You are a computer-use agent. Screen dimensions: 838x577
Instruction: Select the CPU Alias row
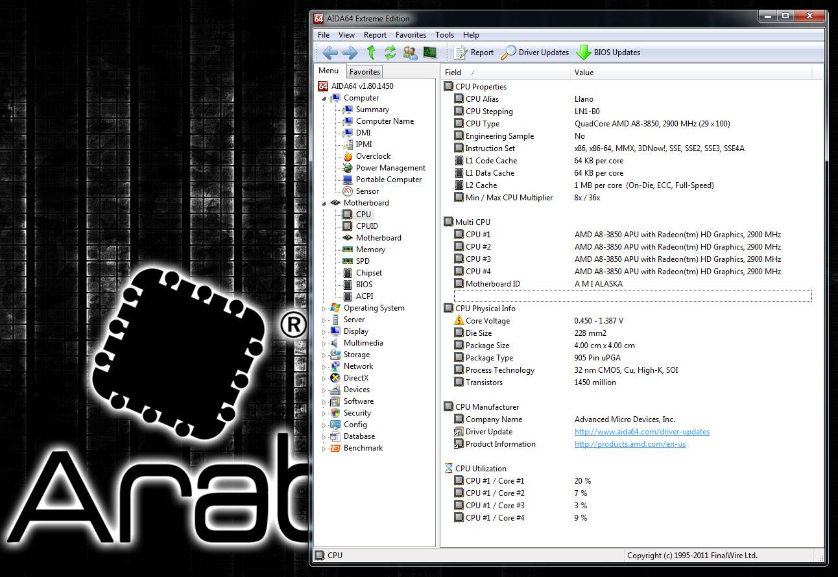(x=632, y=99)
